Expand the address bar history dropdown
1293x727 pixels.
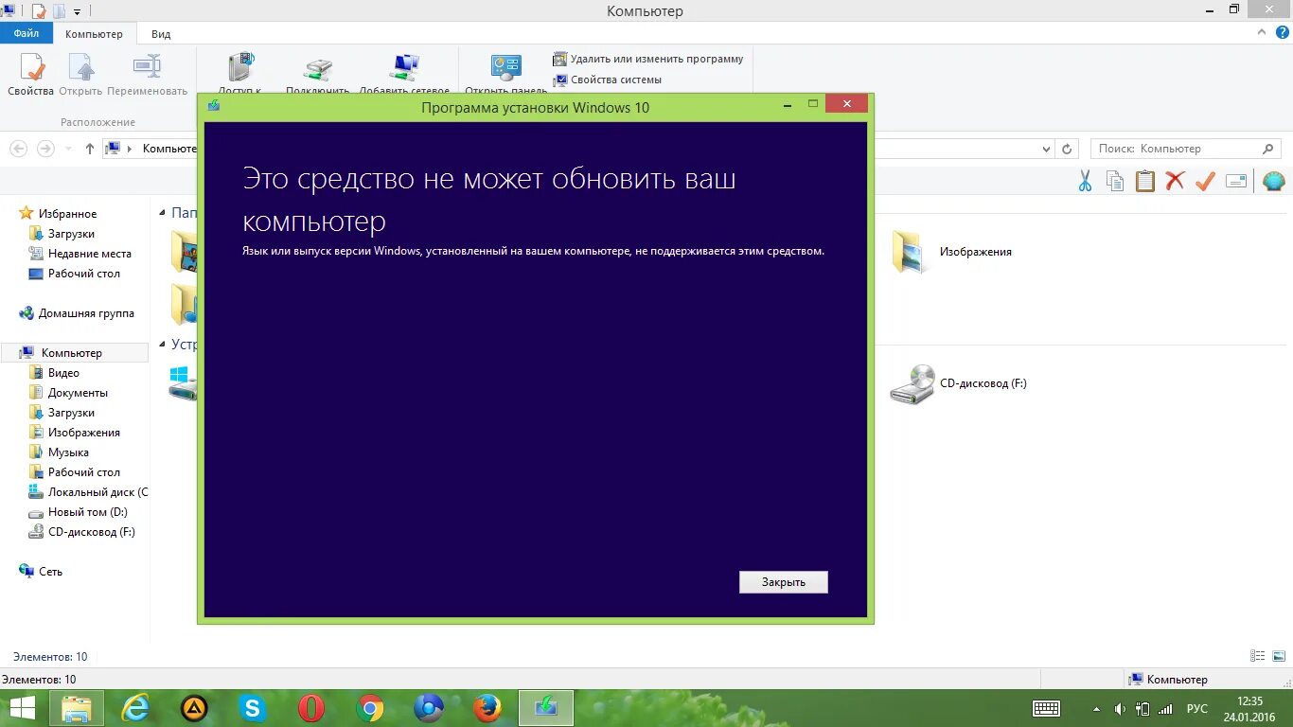(x=1046, y=149)
